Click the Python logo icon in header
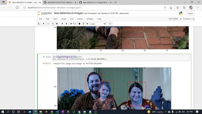 tap(181, 13)
